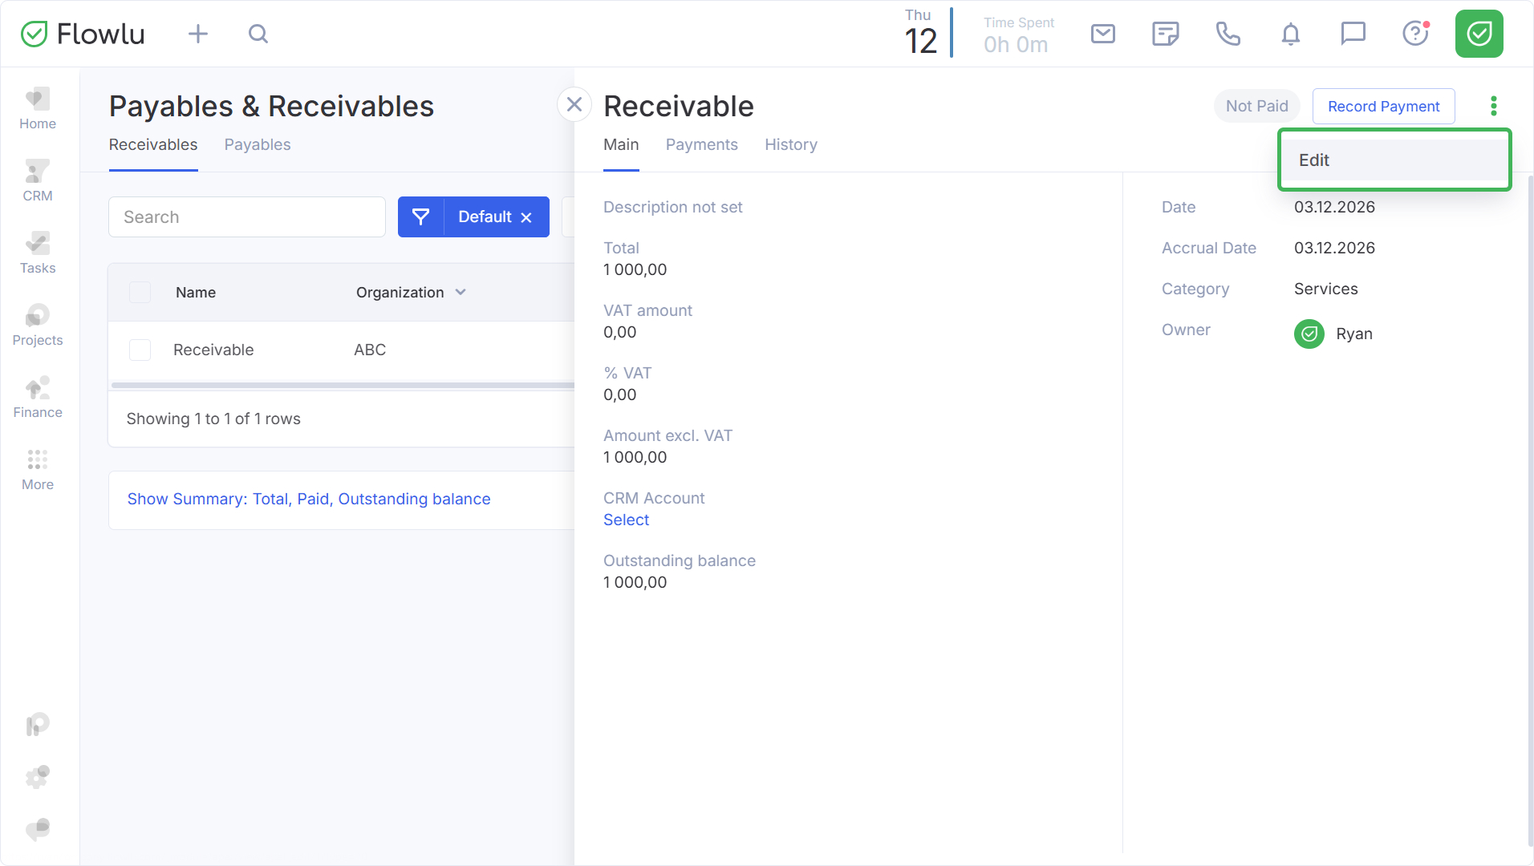Open notifications bell
The width and height of the screenshot is (1534, 866).
tap(1290, 34)
